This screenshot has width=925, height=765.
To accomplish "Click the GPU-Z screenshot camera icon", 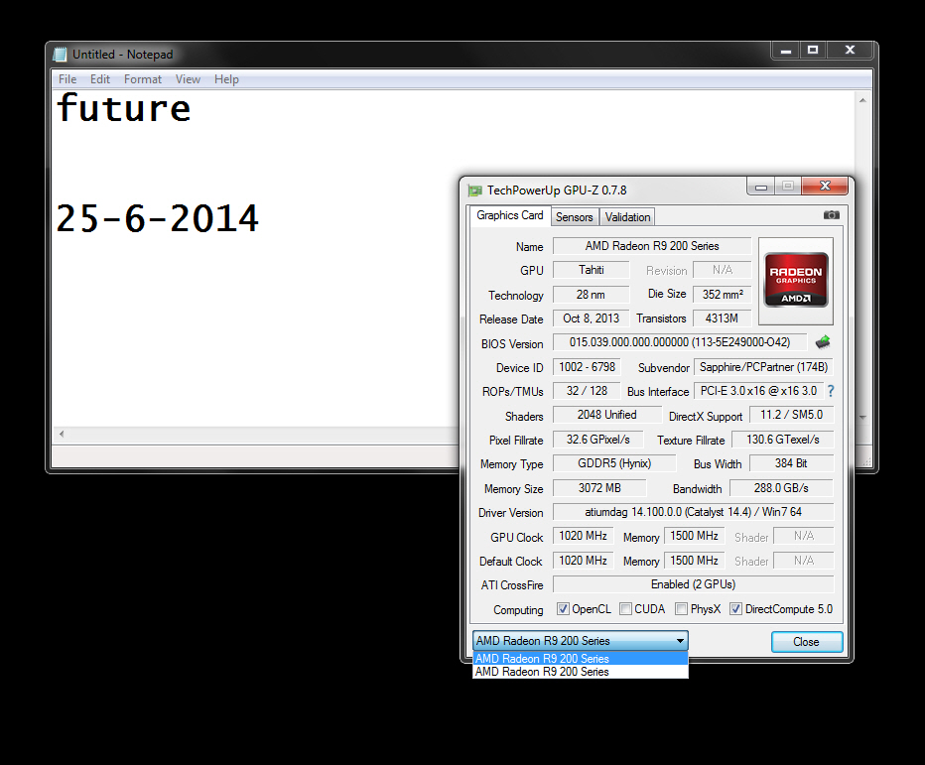I will click(831, 215).
